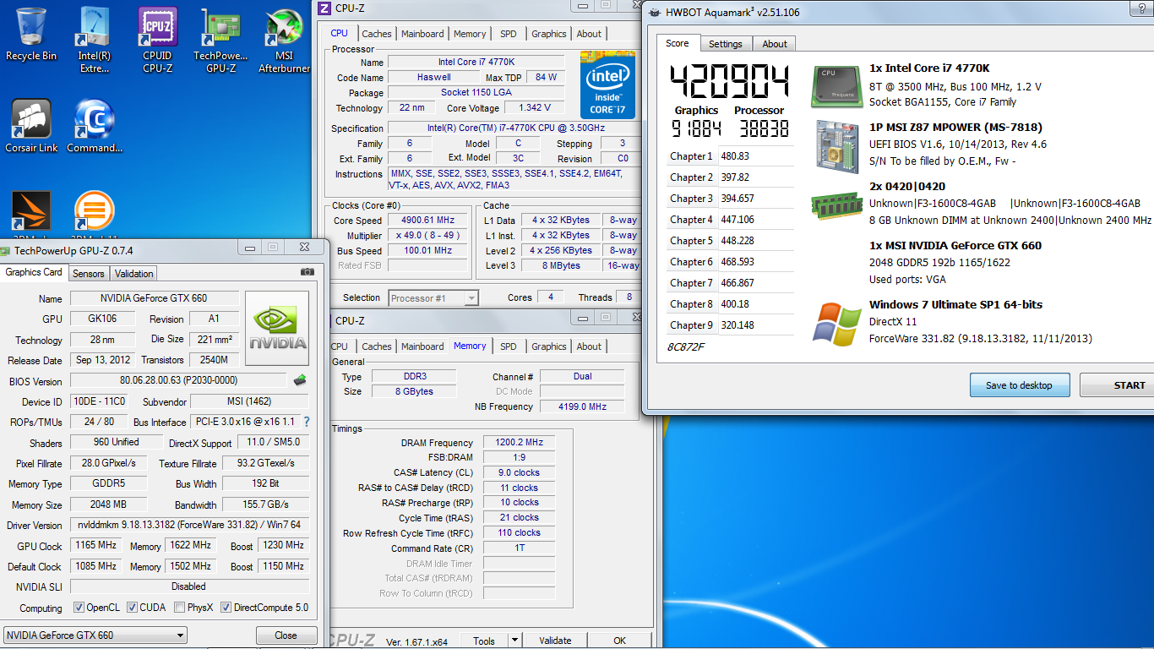Click the BIOS Version field in GPU-Z
This screenshot has width=1154, height=649.
[x=178, y=381]
